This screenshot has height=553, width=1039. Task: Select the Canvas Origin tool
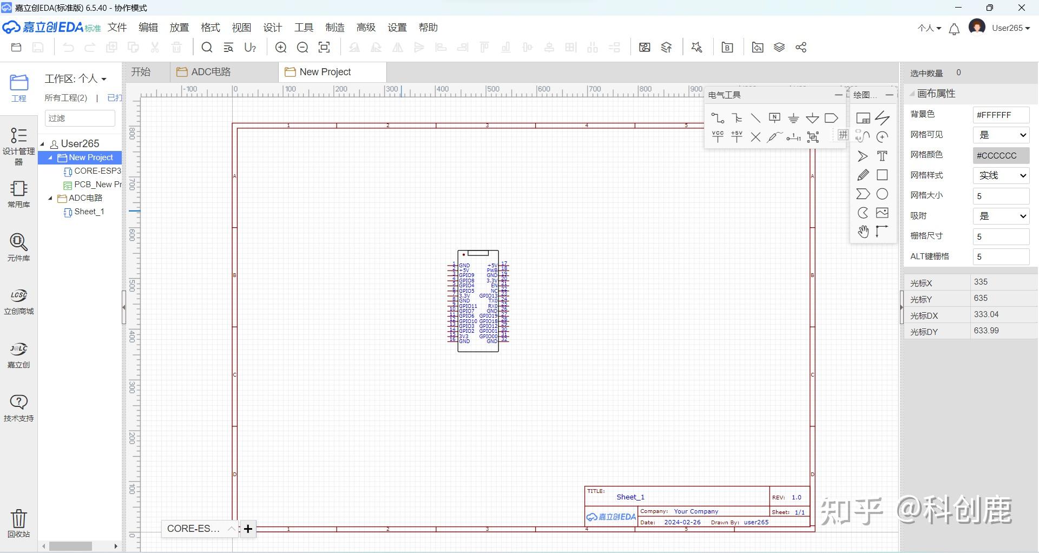click(882, 232)
